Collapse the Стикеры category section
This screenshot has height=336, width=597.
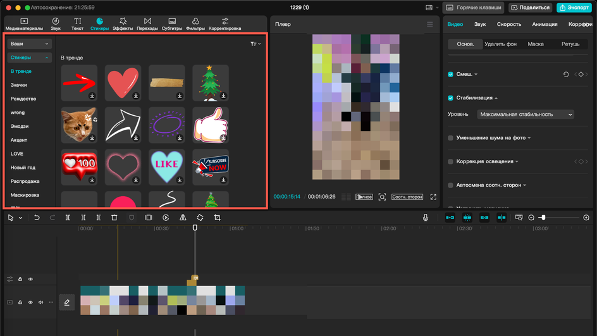tap(29, 58)
